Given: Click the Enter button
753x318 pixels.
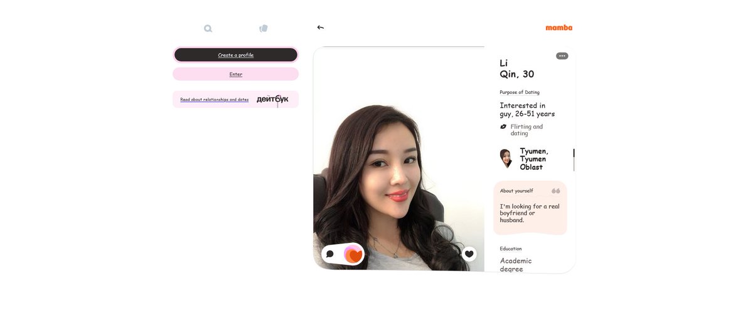Looking at the screenshot, I should coord(236,74).
